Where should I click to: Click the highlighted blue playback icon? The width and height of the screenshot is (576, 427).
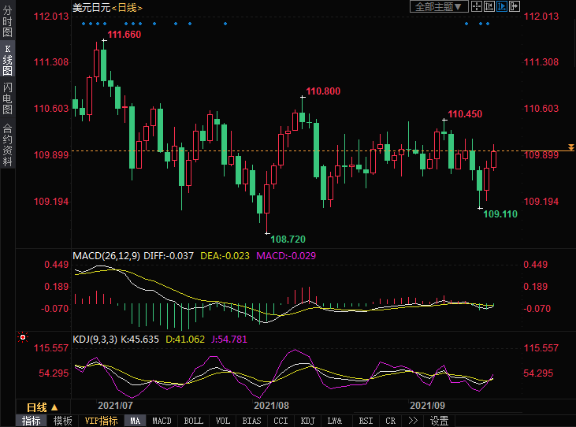(x=504, y=6)
